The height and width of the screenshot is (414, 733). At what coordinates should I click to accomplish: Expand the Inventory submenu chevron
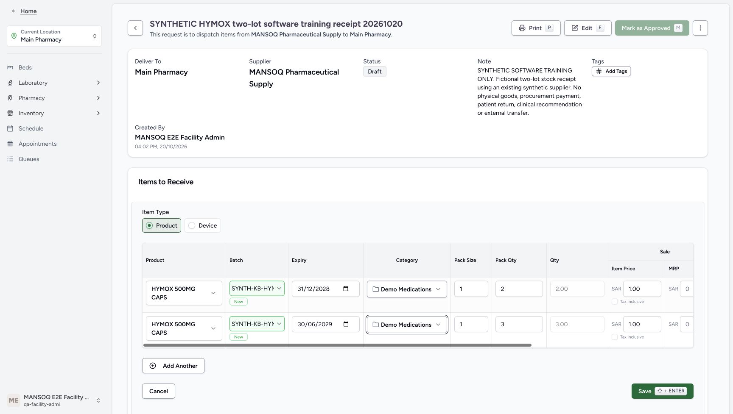98,113
